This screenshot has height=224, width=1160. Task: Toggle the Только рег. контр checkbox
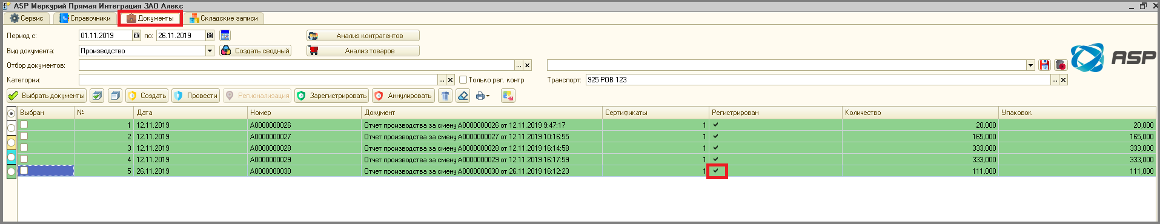(463, 80)
